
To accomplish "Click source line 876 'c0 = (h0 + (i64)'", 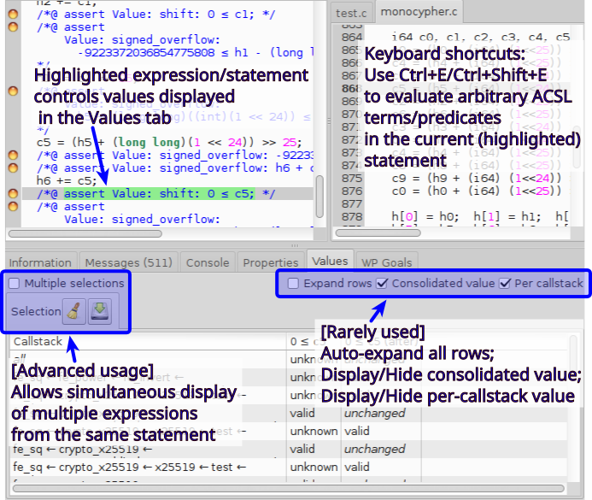I will (478, 191).
